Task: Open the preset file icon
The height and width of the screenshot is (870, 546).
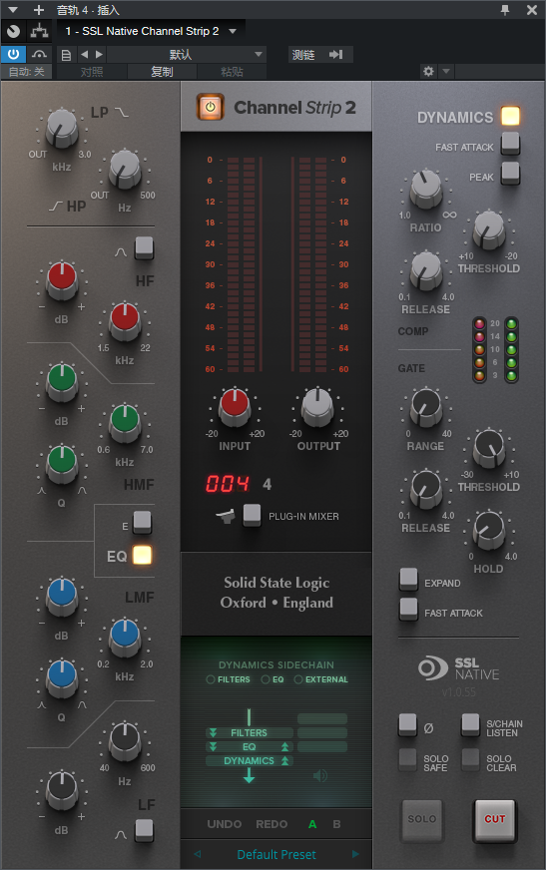Action: [x=66, y=55]
